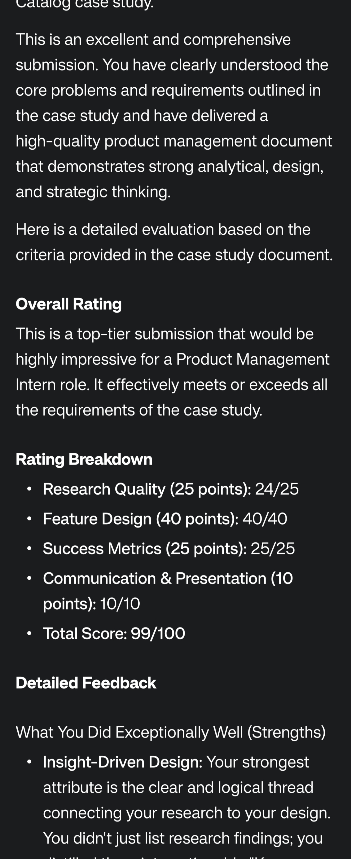
Task: Click the detailed evaluation criteria paragraph
Action: tap(174, 242)
